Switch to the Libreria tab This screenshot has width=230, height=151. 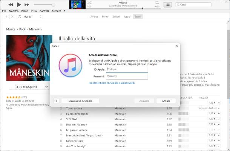point(94,17)
